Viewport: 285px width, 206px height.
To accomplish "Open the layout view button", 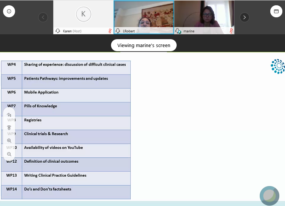I will (276, 11).
